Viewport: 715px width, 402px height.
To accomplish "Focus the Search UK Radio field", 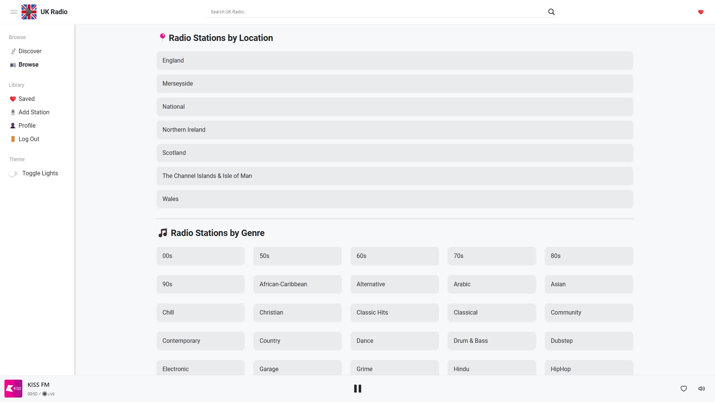I will pos(376,12).
